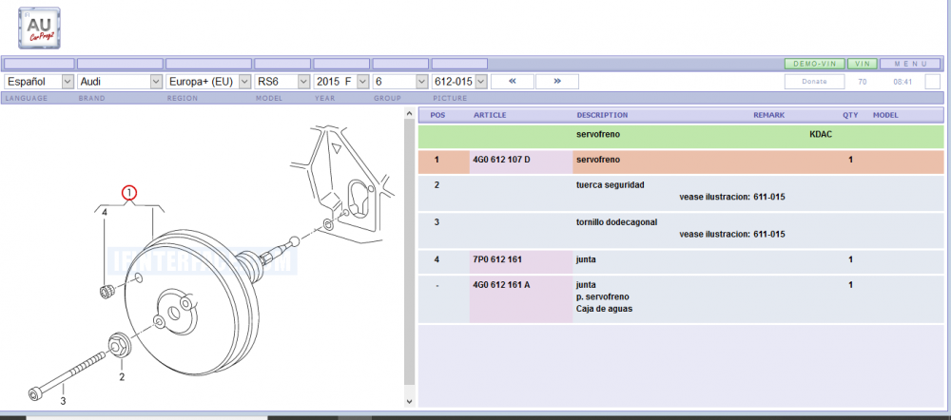The image size is (951, 420).
Task: Open the 612-015 picture dropdown
Action: 459,81
